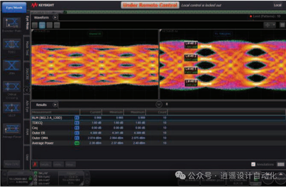Open the Eye Meas vertical tab
This screenshot has width=286, height=187.
(27, 23)
